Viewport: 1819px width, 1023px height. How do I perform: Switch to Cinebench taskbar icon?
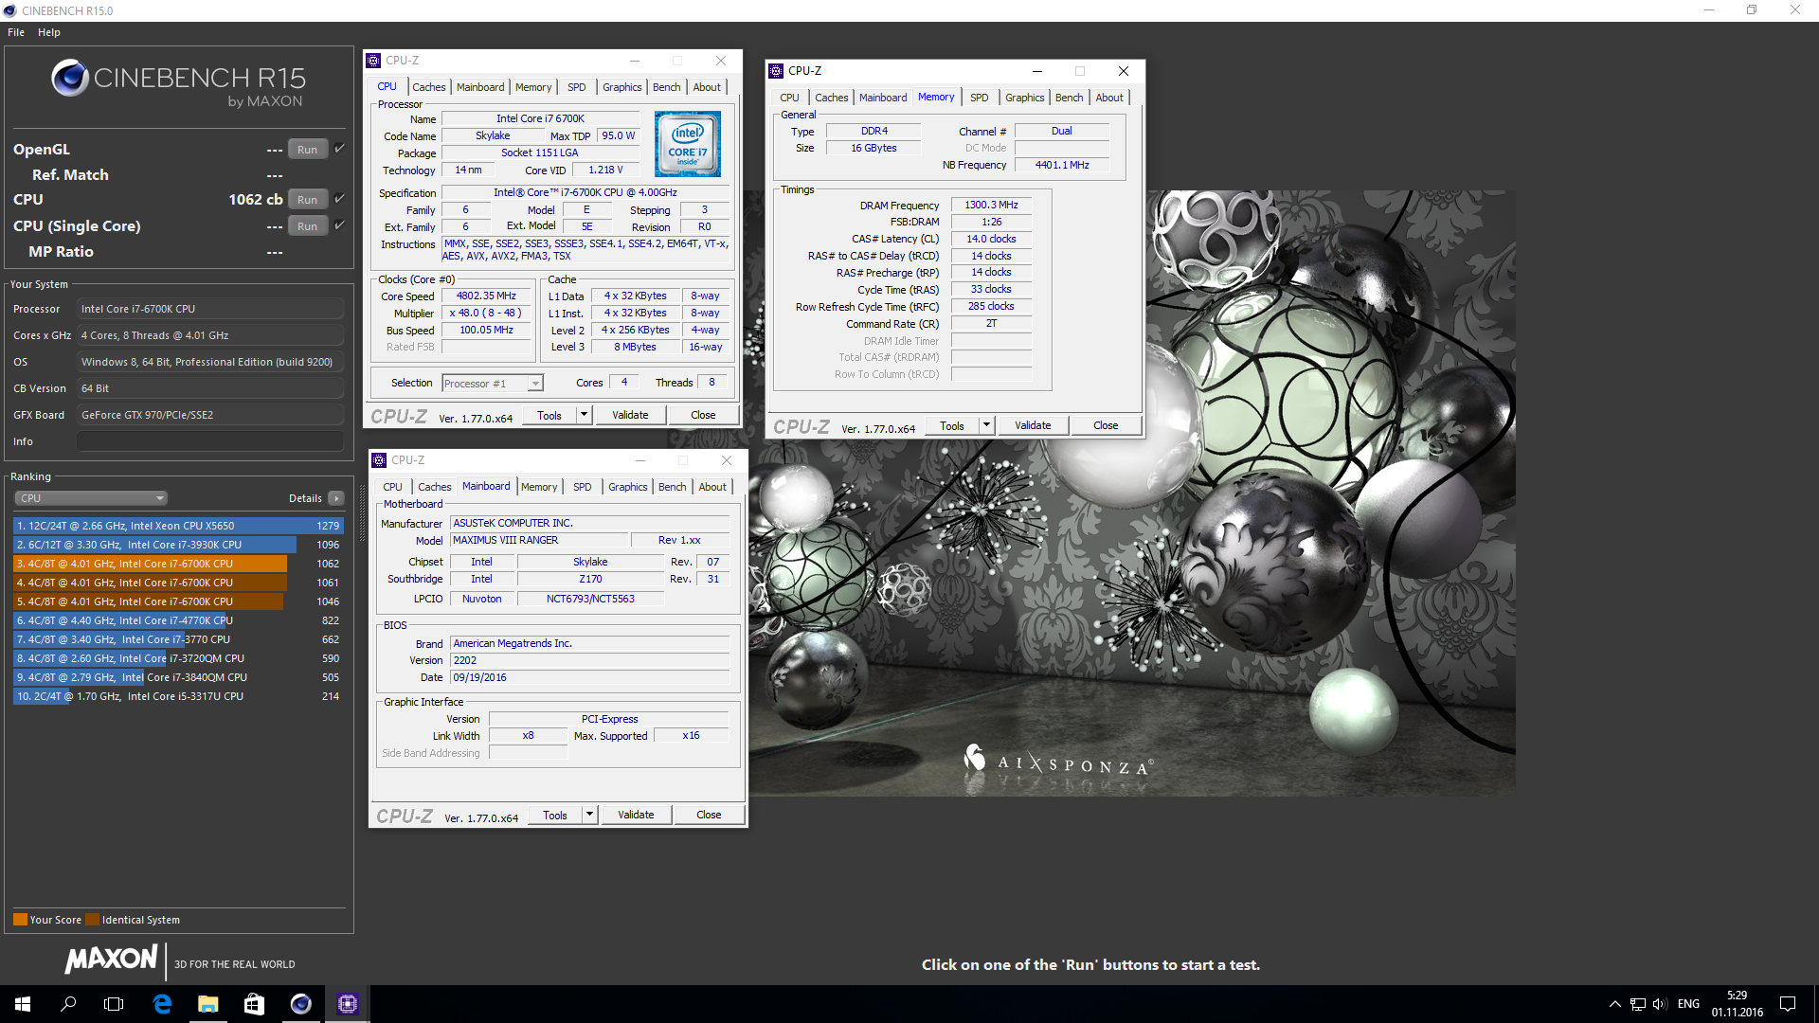click(x=300, y=1004)
